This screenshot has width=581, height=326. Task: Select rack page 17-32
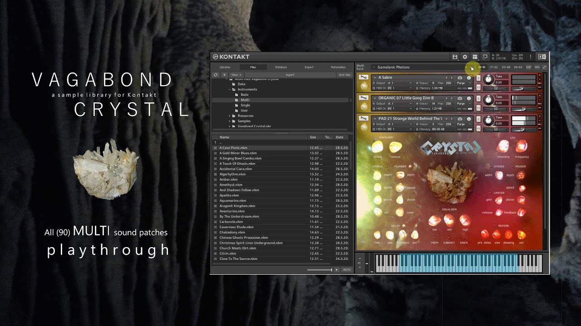click(493, 67)
